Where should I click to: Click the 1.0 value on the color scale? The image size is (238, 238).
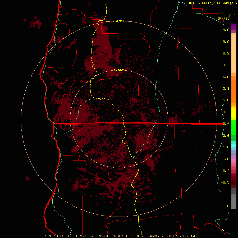226,159
